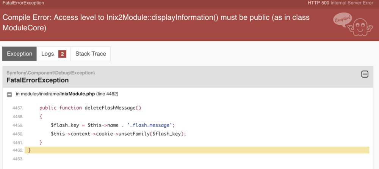Collapse the FatalErrorException panel via minus box
This screenshot has width=379, height=169.
click(365, 74)
